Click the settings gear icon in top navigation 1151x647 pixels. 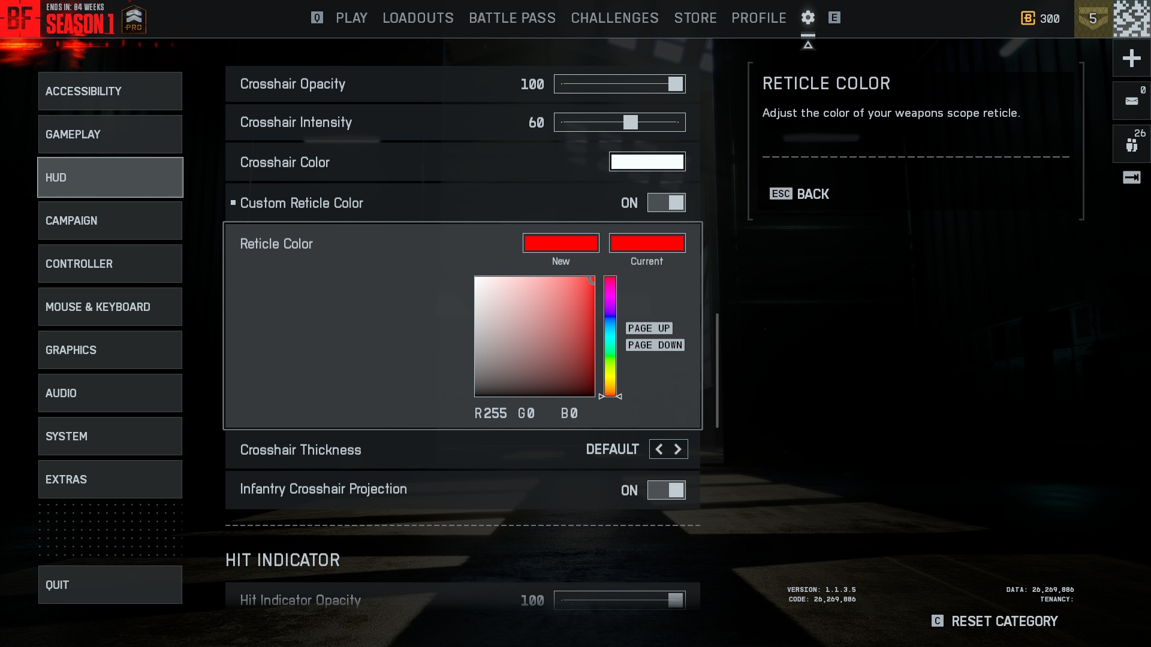tap(807, 18)
